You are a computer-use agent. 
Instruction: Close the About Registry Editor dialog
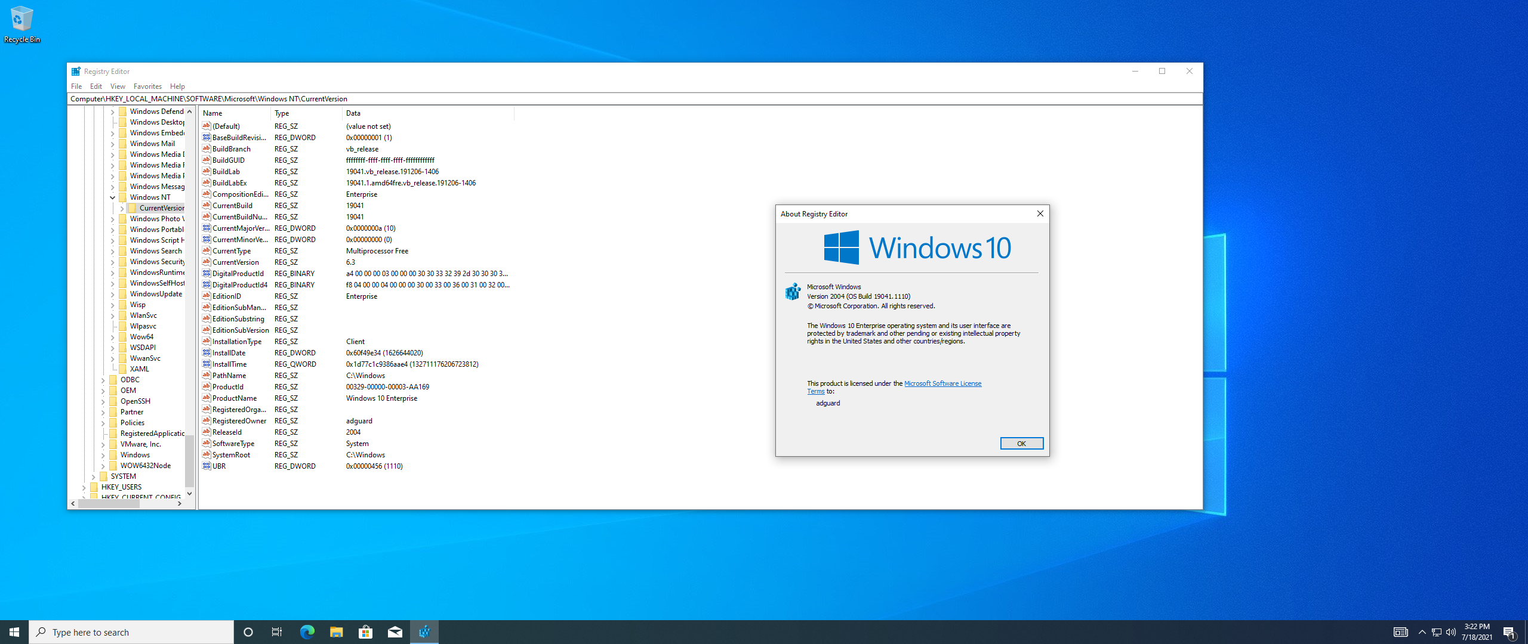[1040, 213]
